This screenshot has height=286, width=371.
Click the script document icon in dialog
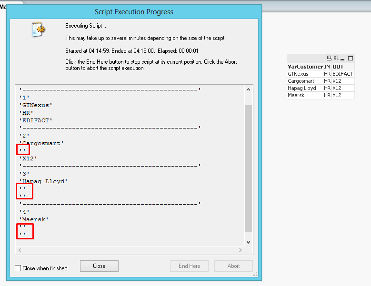pyautogui.click(x=38, y=30)
